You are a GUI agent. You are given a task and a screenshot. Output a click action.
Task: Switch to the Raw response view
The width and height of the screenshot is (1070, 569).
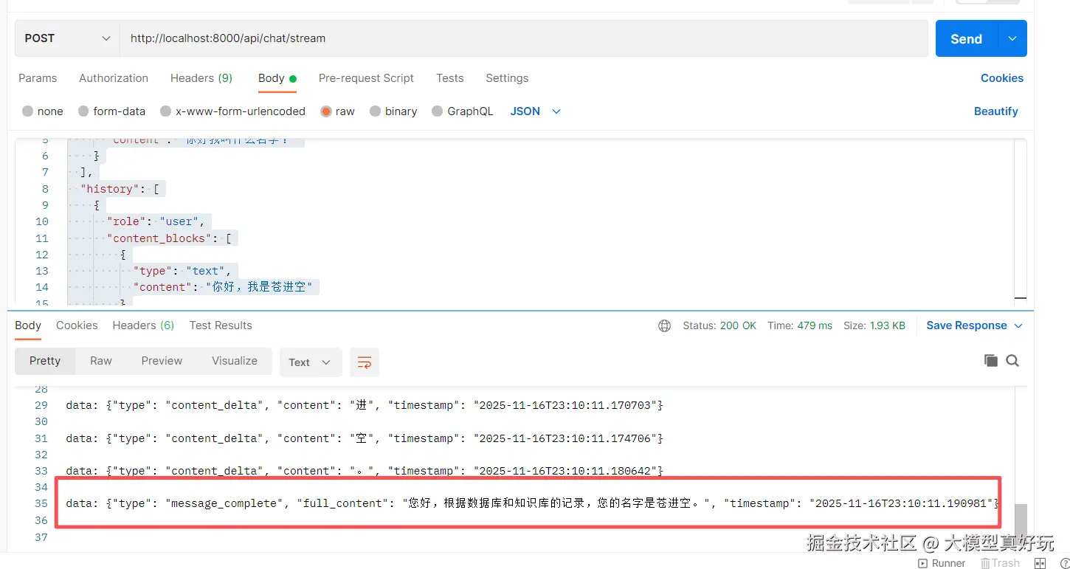click(x=101, y=361)
